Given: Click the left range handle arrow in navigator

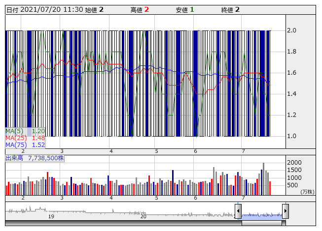Looking at the screenshot, I should pyautogui.click(x=238, y=212).
